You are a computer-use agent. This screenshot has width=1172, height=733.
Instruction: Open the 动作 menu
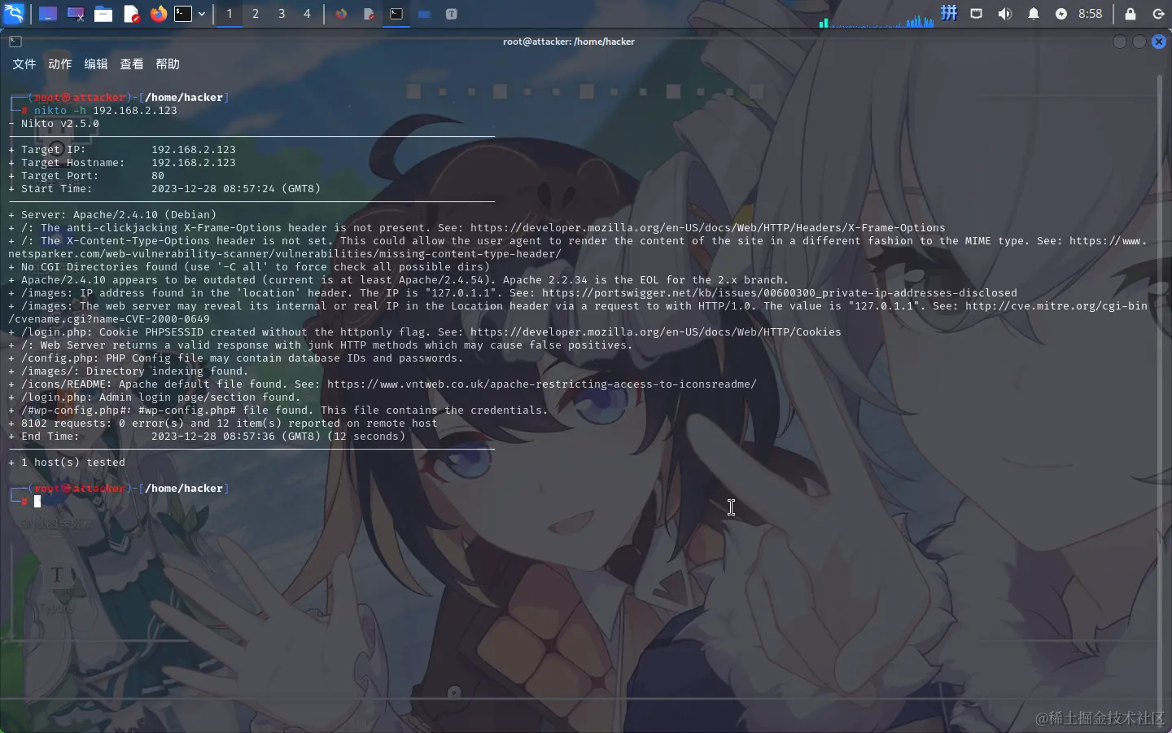(x=60, y=64)
